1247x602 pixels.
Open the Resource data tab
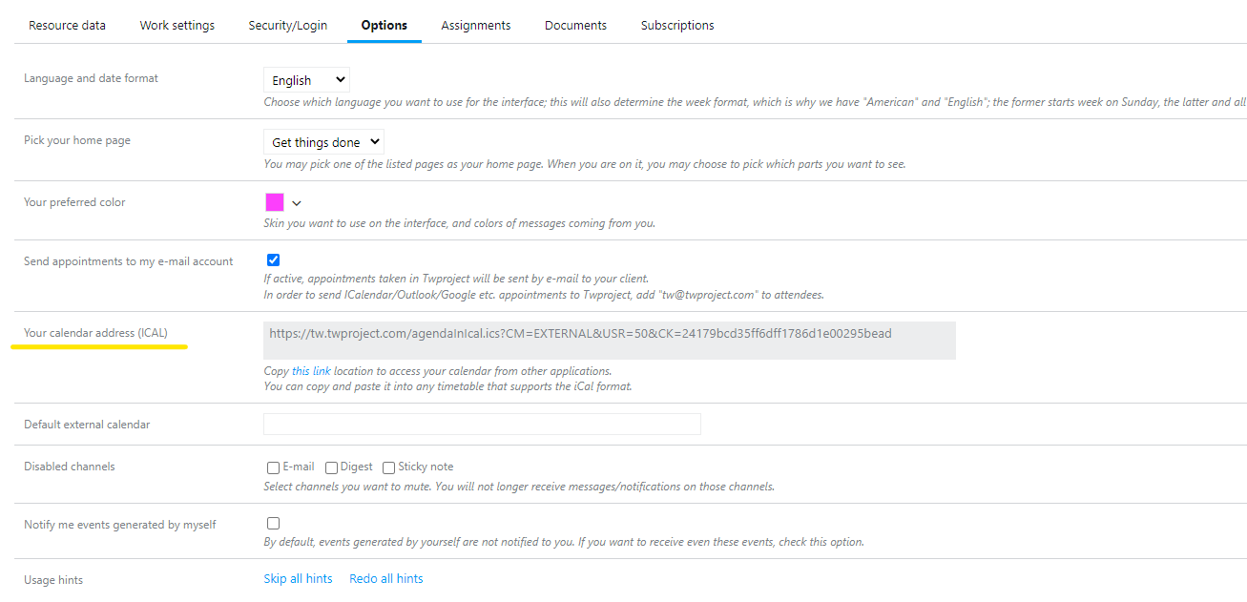(x=67, y=26)
